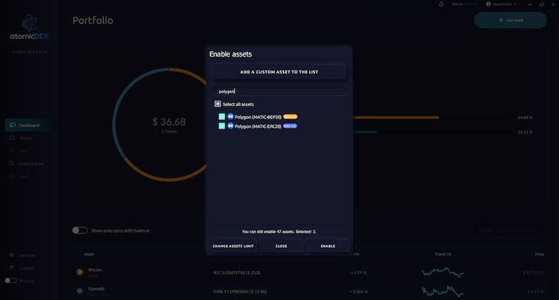559x300 pixels.
Task: Click the 64.89 % allocation value
Action: coord(525,117)
